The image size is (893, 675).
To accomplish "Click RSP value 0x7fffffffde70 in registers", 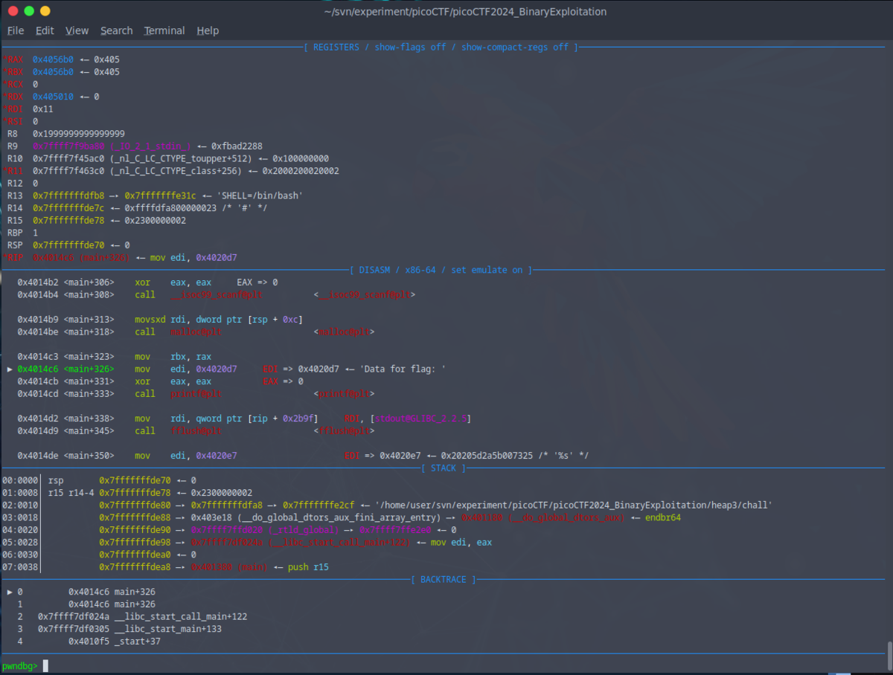I will [68, 245].
